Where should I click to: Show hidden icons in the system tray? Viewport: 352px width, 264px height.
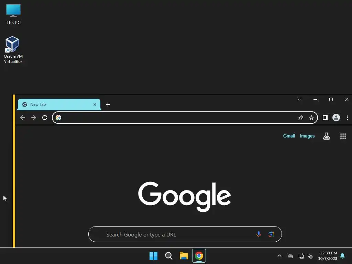pos(279,256)
